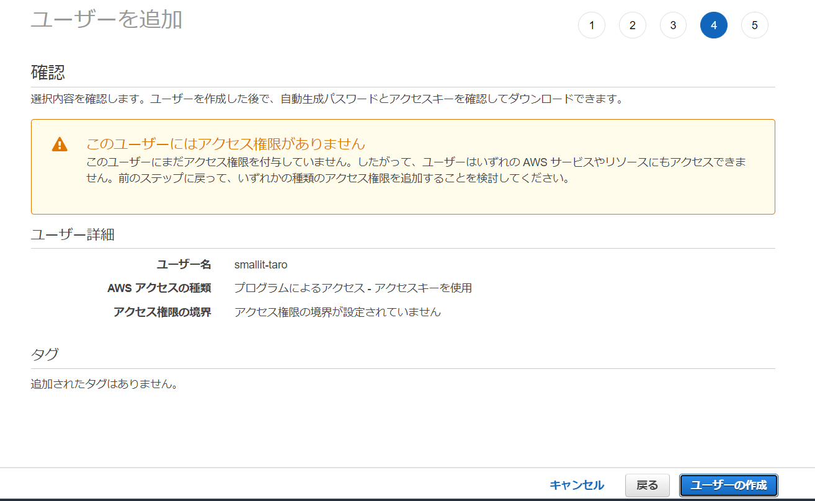Click the 'アクセス権限の境界が設定されていません' value

(x=337, y=312)
